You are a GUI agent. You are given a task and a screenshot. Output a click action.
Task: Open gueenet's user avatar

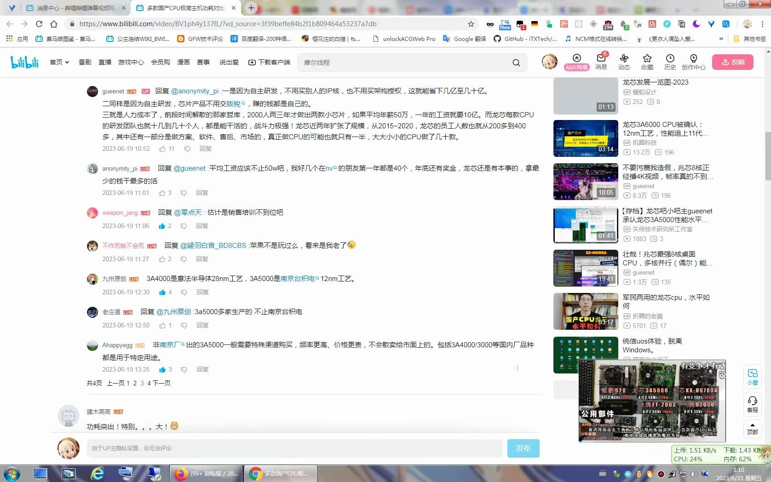pyautogui.click(x=92, y=91)
